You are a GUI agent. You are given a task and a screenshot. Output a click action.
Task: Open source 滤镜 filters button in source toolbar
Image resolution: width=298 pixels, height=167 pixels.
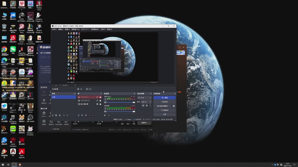click(89, 89)
